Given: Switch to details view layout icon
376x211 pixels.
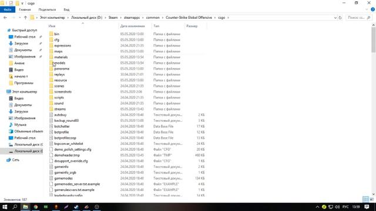Looking at the screenshot, I should pyautogui.click(x=365, y=199).
